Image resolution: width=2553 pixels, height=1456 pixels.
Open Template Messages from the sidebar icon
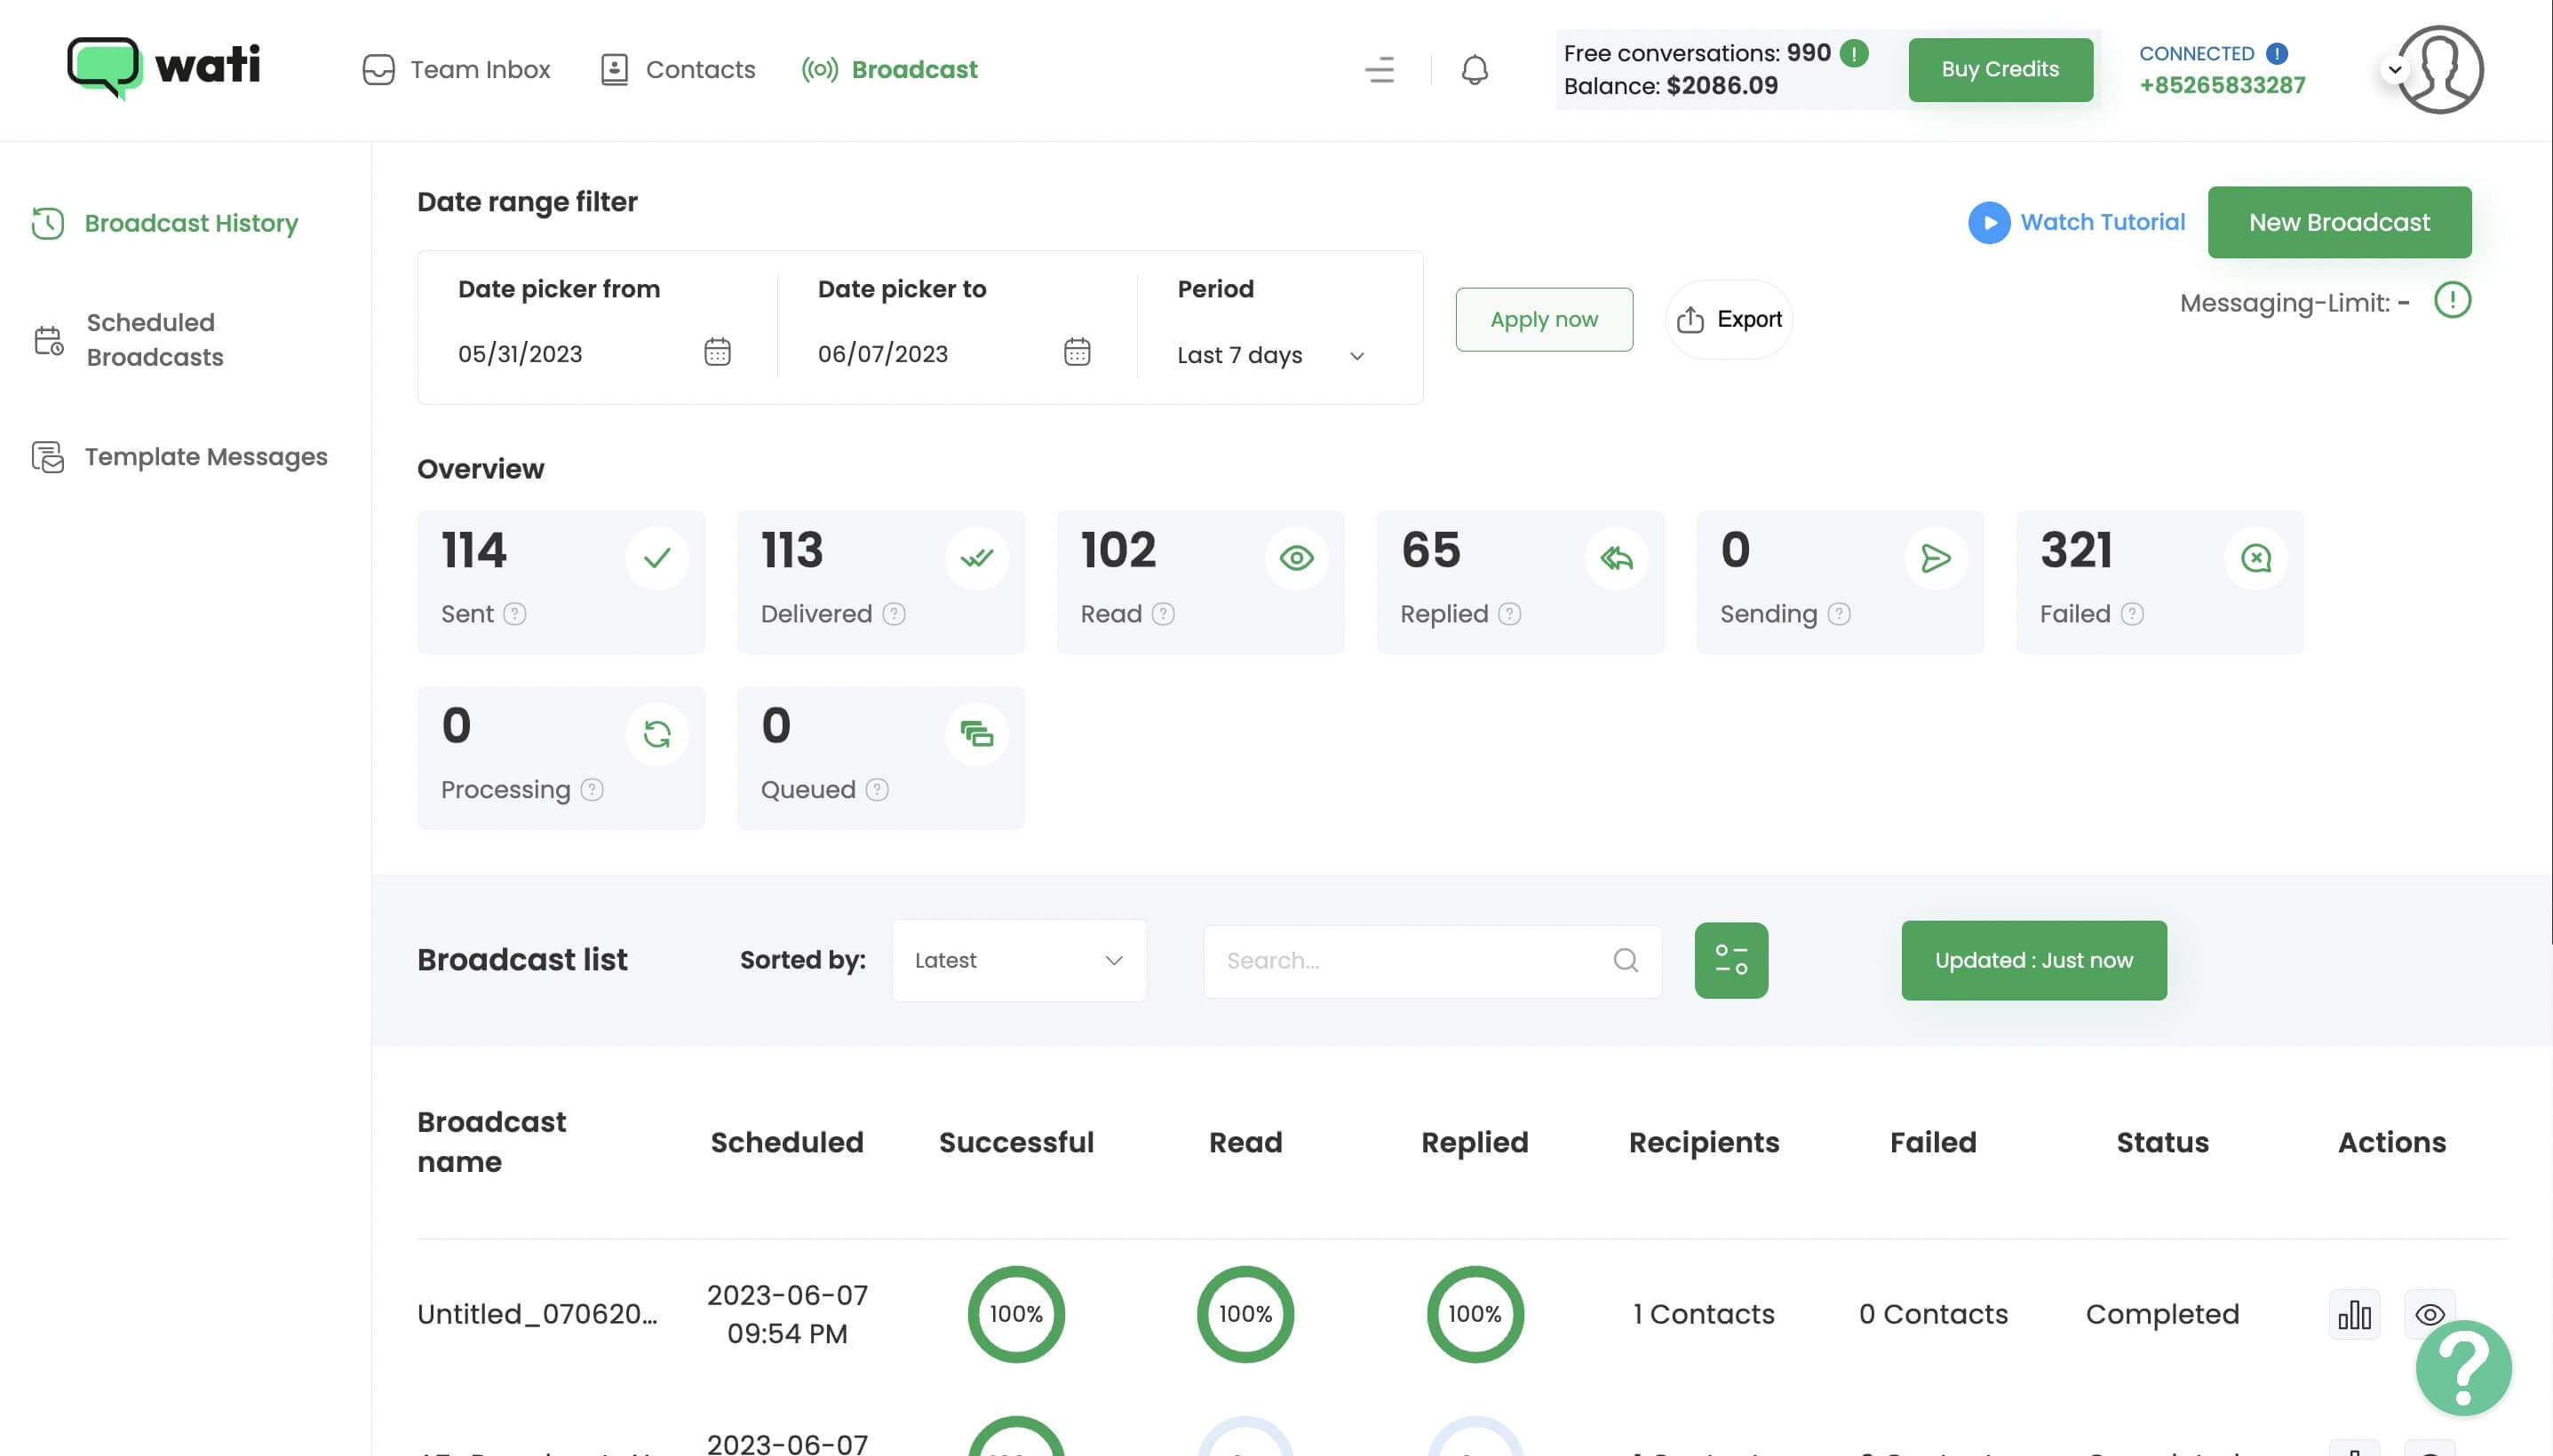48,456
